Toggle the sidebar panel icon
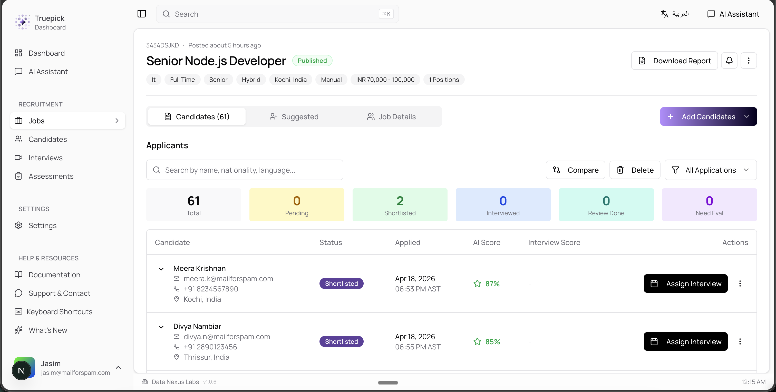Viewport: 776px width, 392px height. [142, 14]
